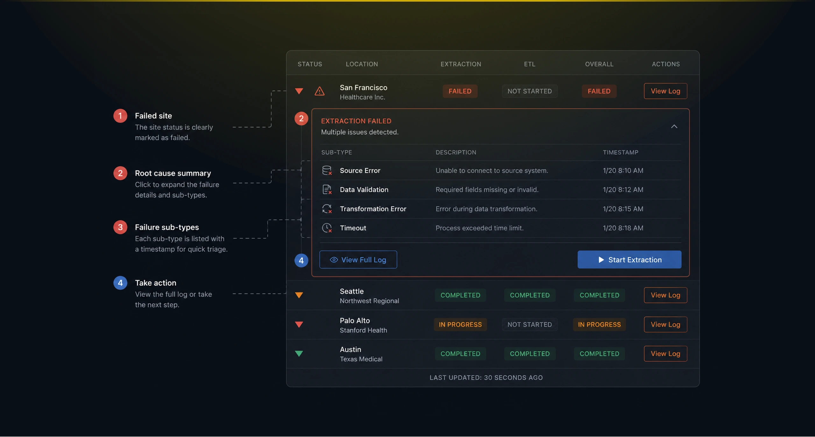This screenshot has height=437, width=815.
Task: Click the blue number 4 marker beside View Full Log
Action: pyautogui.click(x=301, y=260)
